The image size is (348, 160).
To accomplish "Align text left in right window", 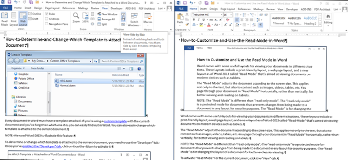I will pyautogui.click(x=237, y=20).
